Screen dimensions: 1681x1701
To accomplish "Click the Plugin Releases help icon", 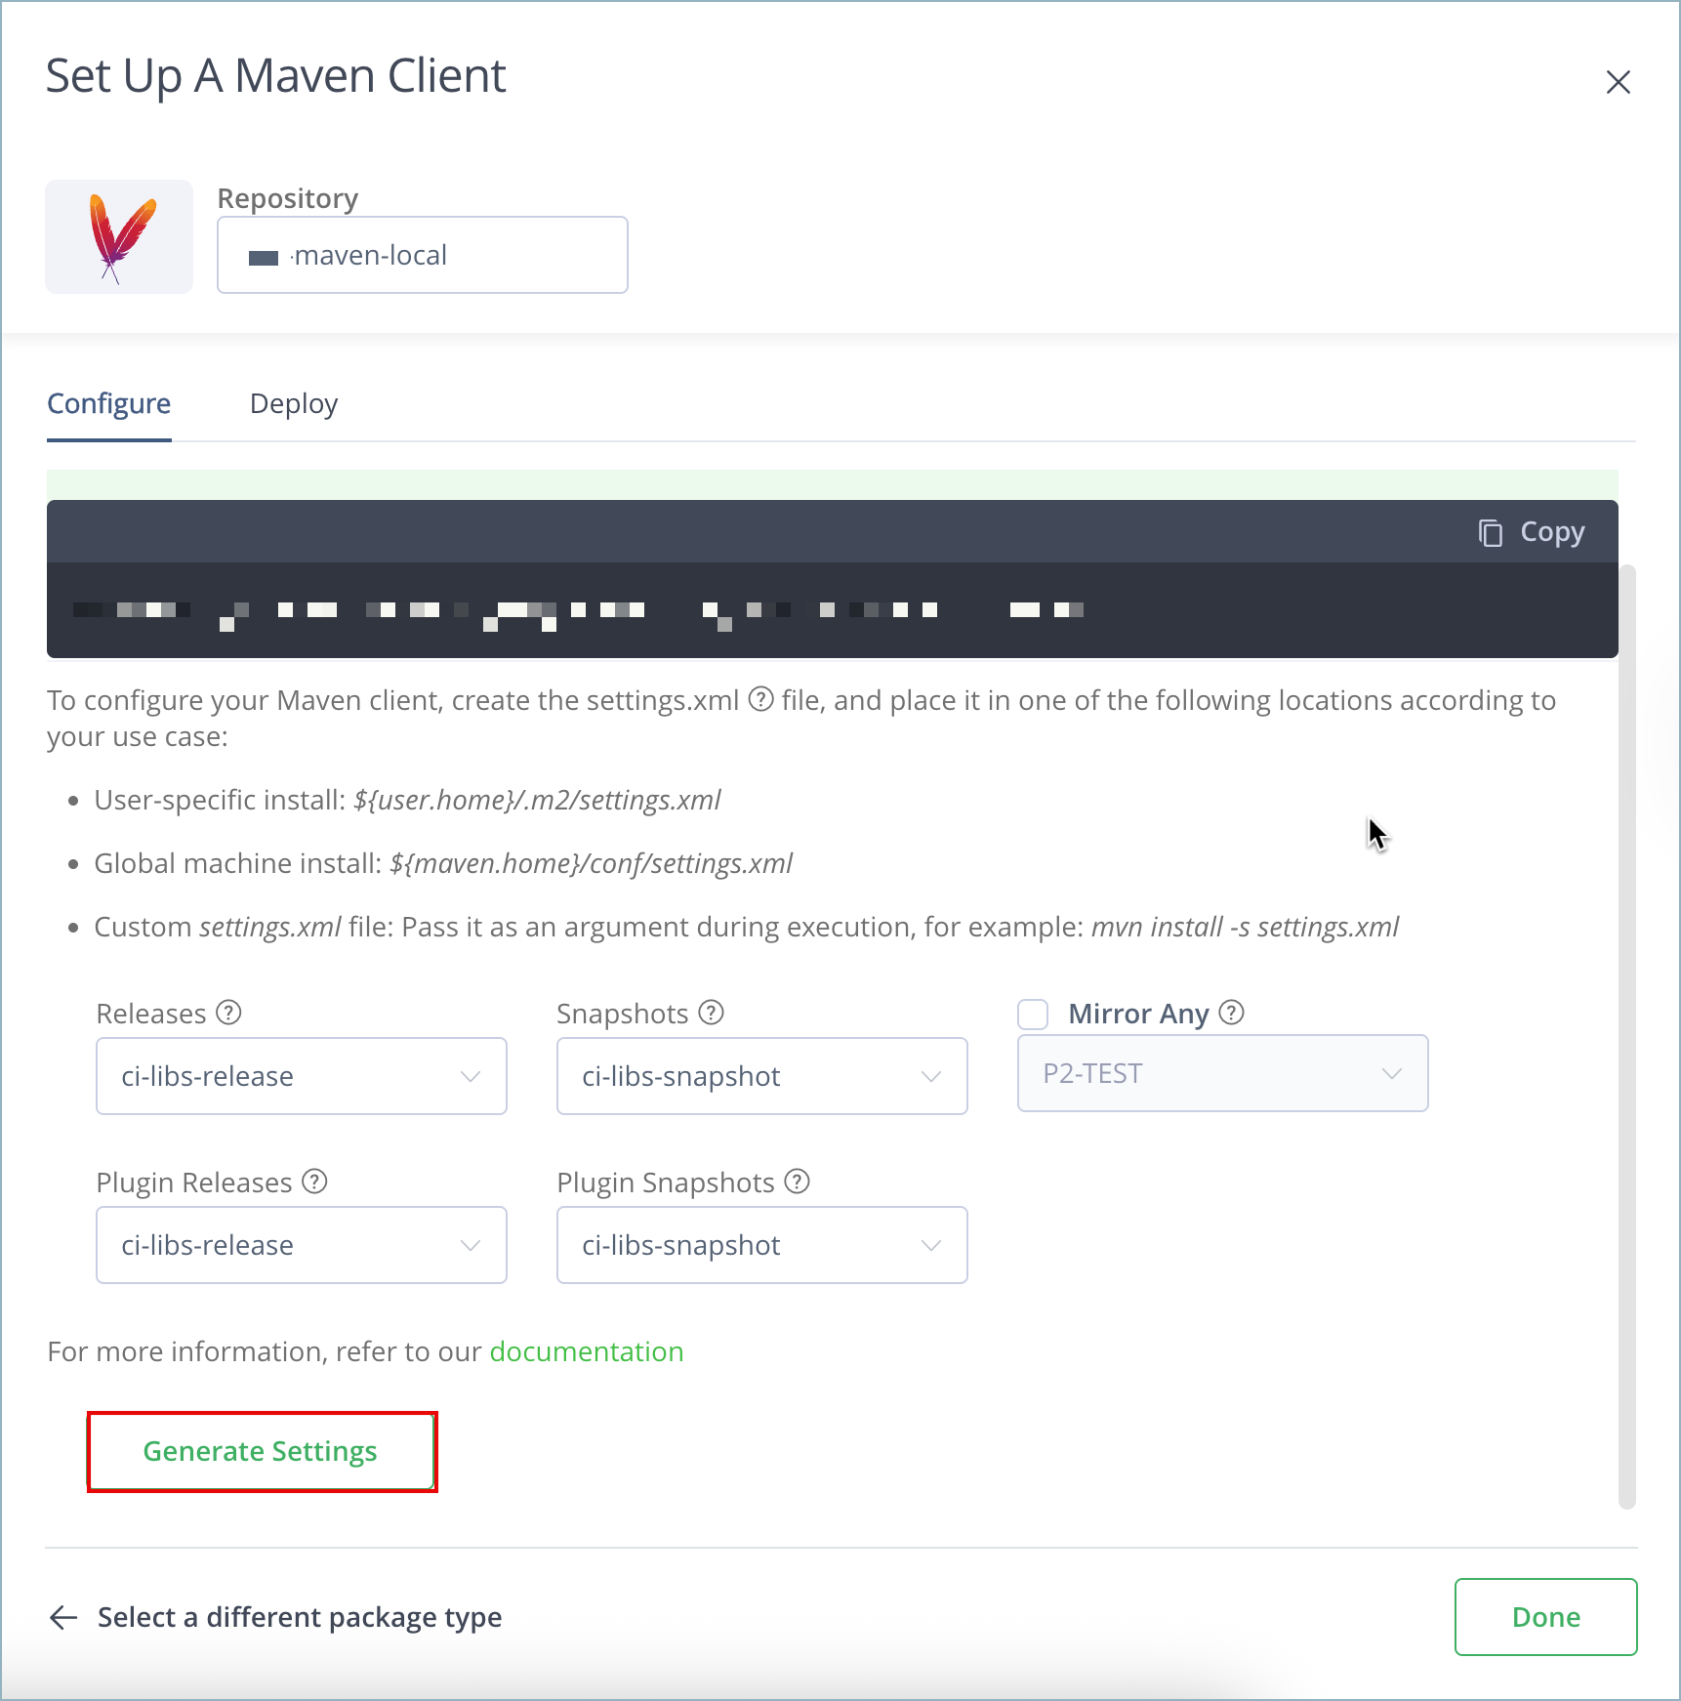I will 314,1182.
